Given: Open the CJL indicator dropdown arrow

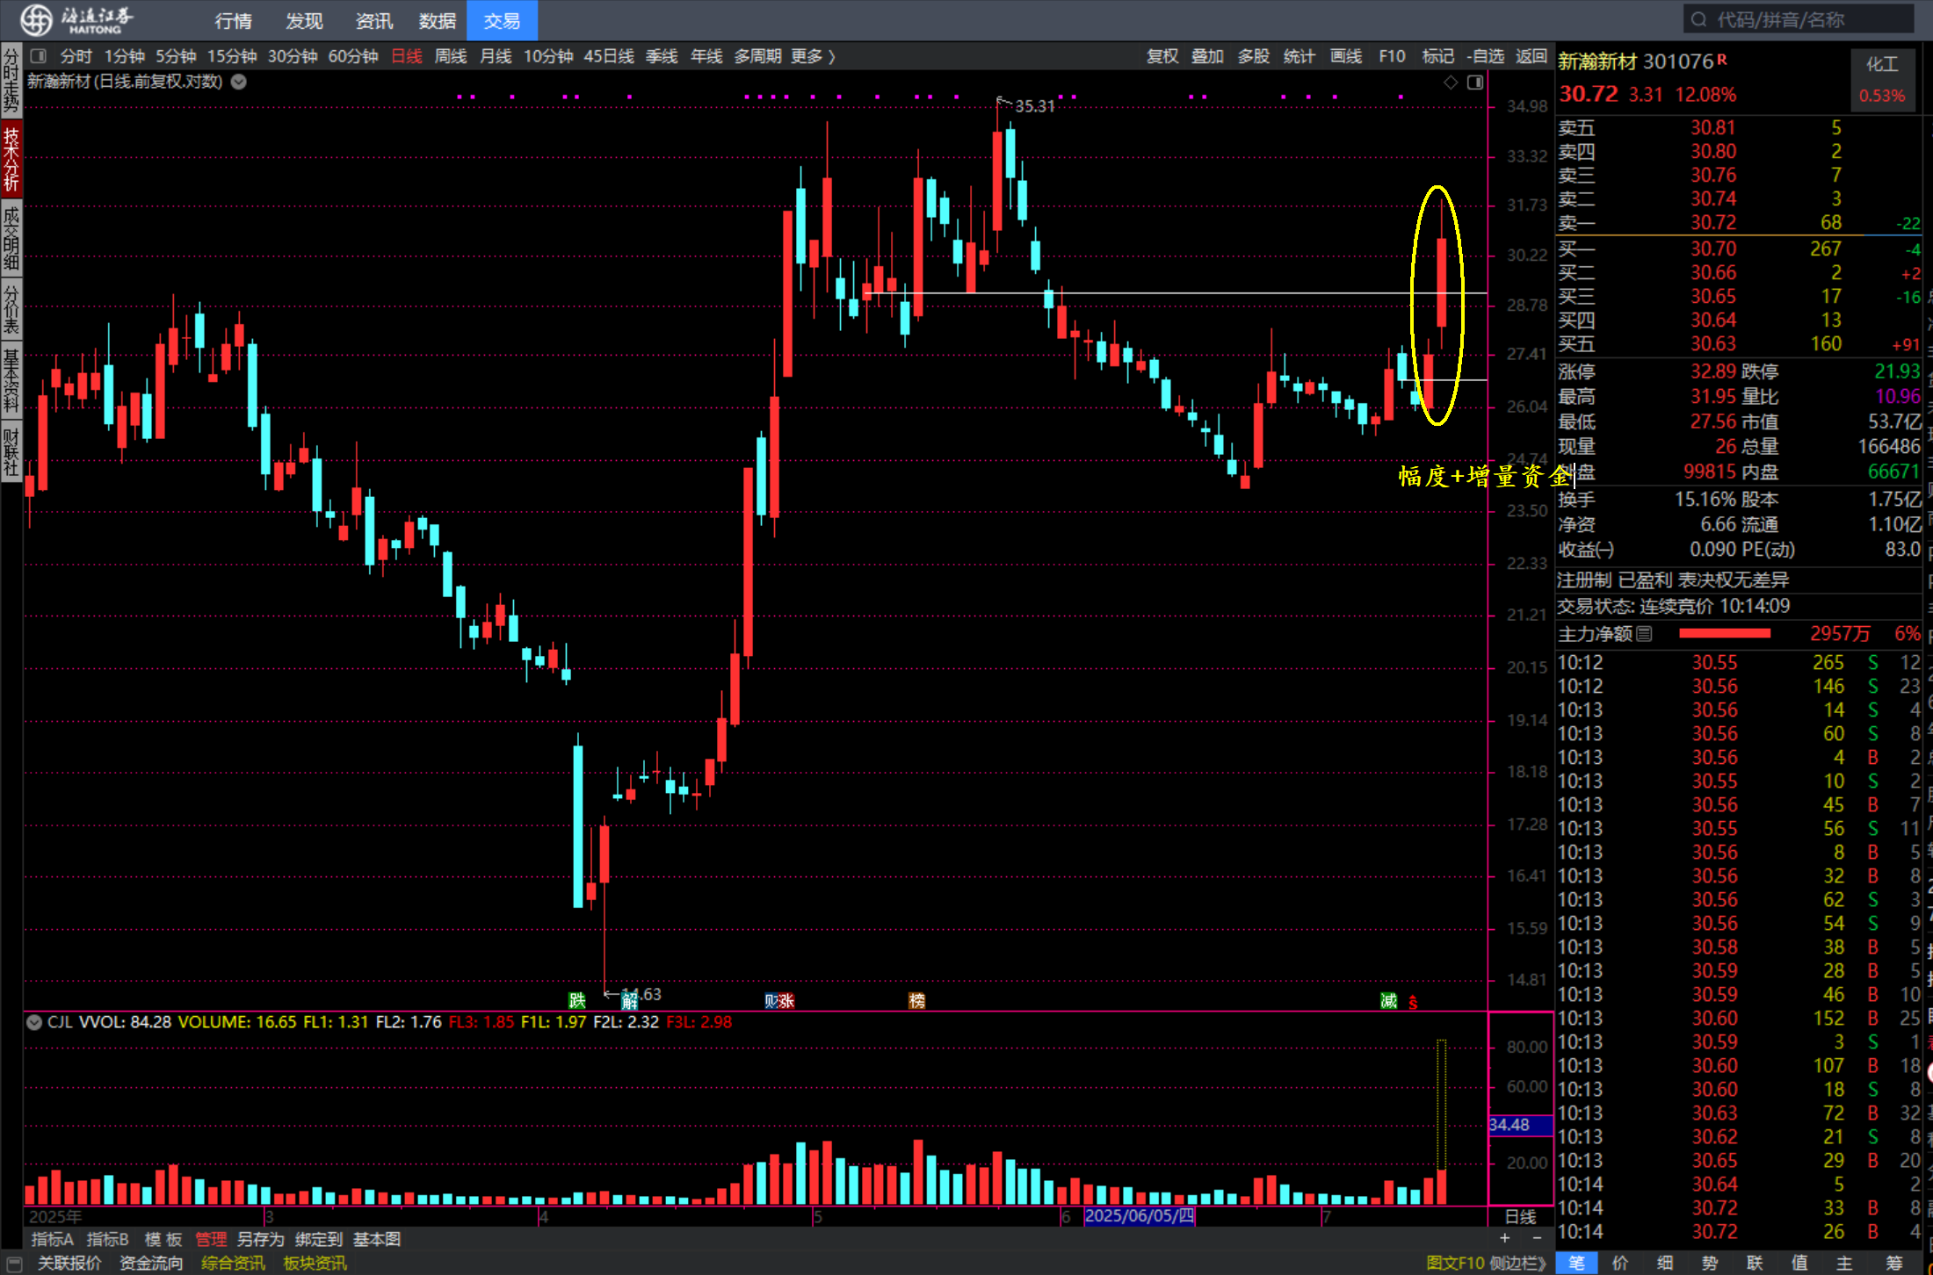Looking at the screenshot, I should [34, 1022].
